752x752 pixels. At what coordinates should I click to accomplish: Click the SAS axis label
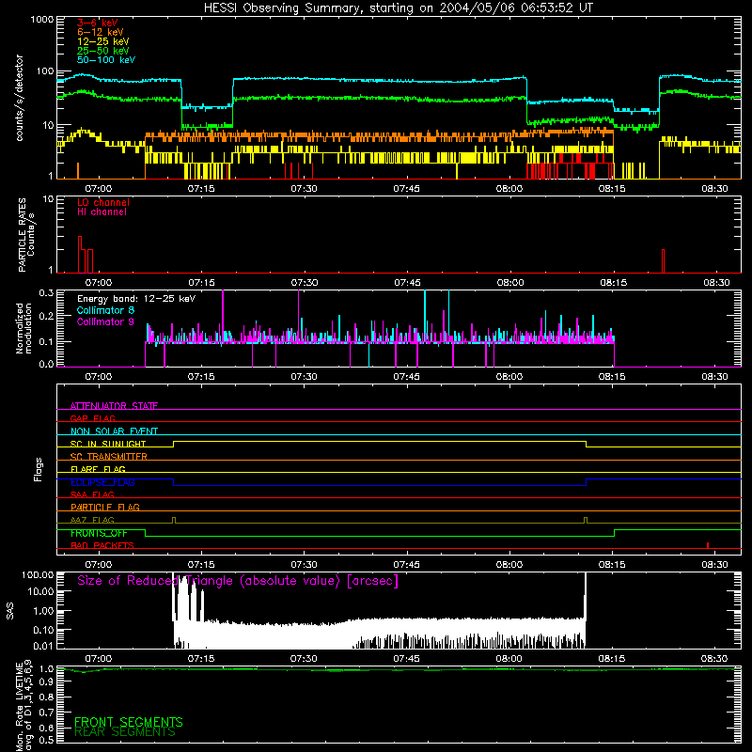[10, 611]
